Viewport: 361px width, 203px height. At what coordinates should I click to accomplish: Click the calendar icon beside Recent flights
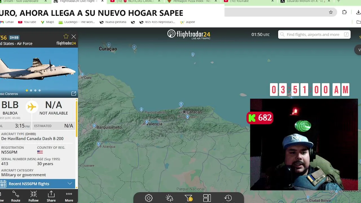click(3, 184)
